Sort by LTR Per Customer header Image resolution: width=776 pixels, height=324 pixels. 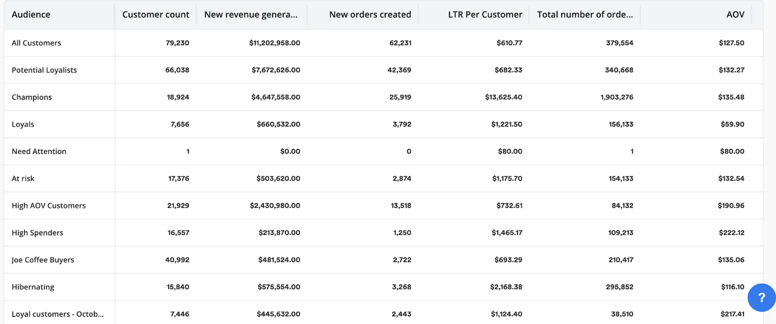click(x=485, y=15)
